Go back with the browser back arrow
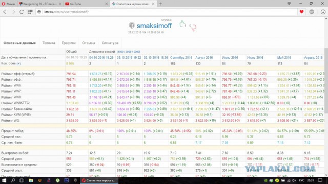328x184 pixels. [x=5, y=12]
